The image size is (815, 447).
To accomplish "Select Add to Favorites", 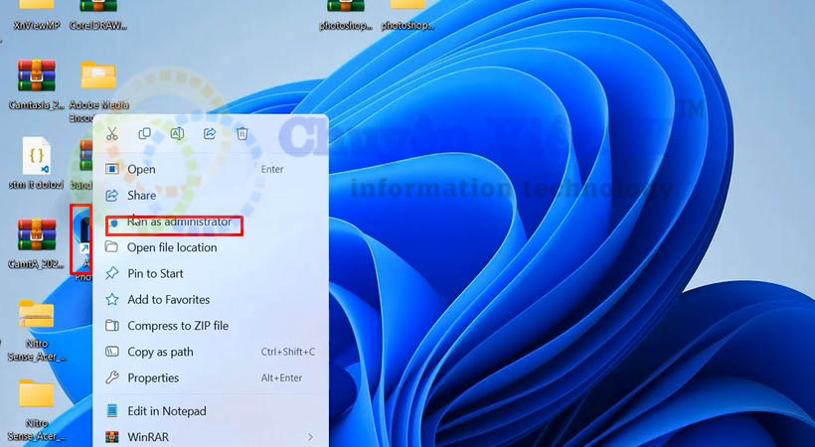I will 211,299.
